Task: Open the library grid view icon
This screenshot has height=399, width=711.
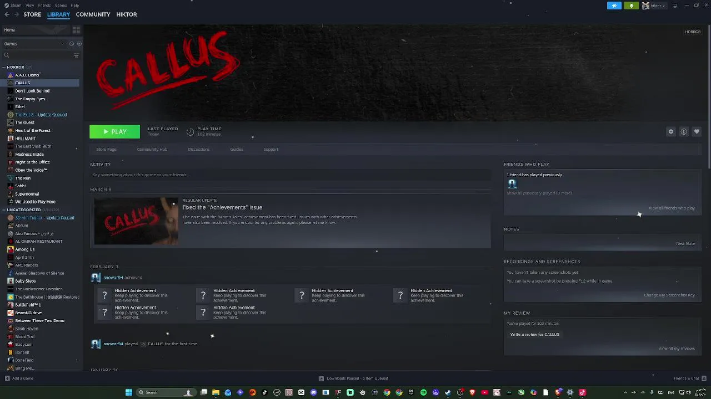Action: pyautogui.click(x=76, y=30)
